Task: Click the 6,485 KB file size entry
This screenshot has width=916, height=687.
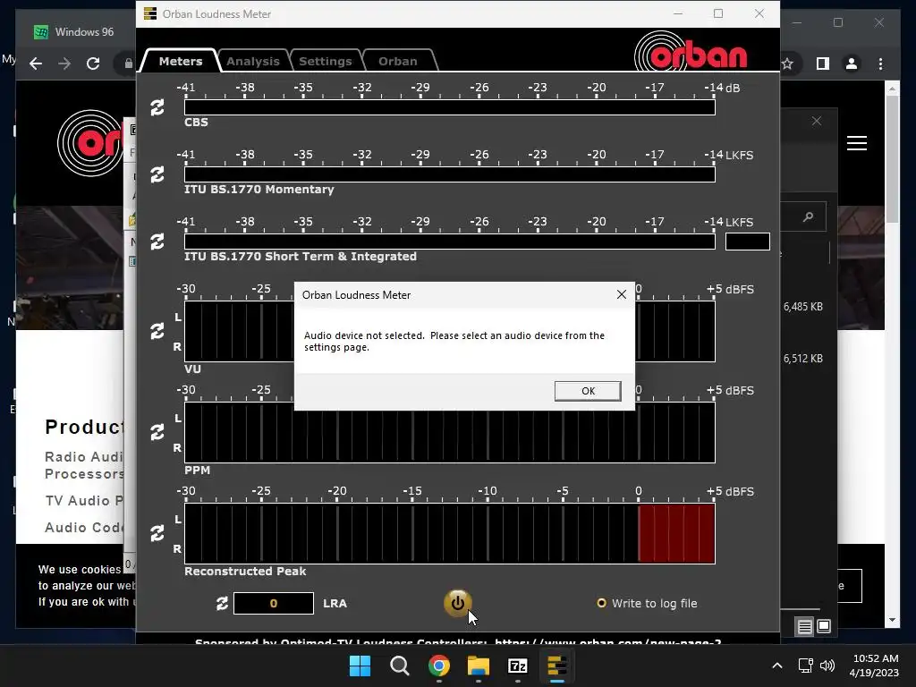Action: (803, 307)
